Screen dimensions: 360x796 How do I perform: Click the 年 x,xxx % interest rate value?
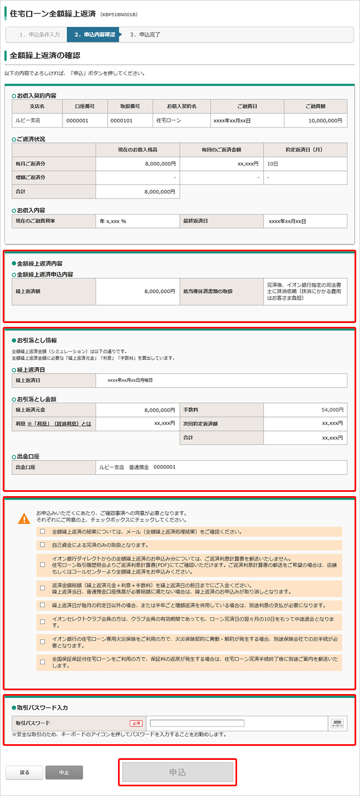[x=113, y=221]
